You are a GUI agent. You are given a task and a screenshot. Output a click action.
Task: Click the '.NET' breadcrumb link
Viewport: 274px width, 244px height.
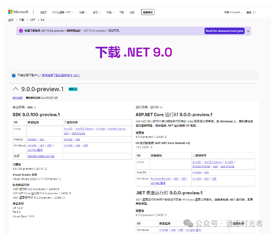(33, 20)
